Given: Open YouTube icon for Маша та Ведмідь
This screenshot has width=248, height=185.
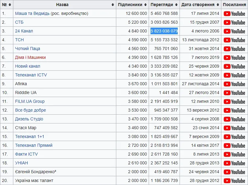Looking at the screenshot, I should [x=234, y=14].
